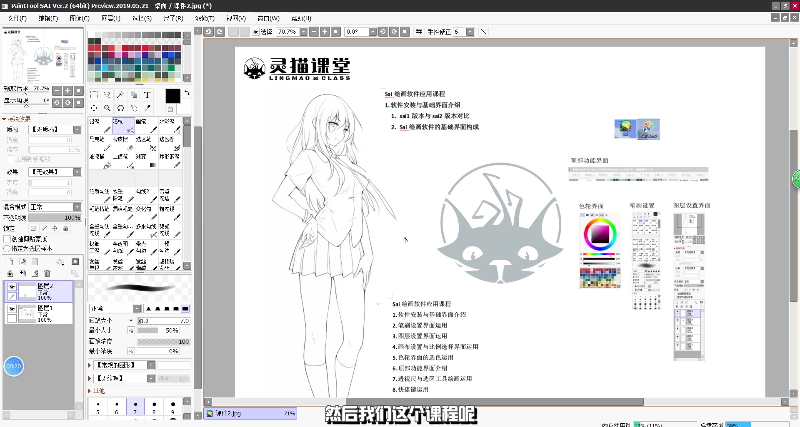Screen dimensions: 800x427
Task: Open the 混合模式 blending mode dropdown
Action: pos(77,207)
